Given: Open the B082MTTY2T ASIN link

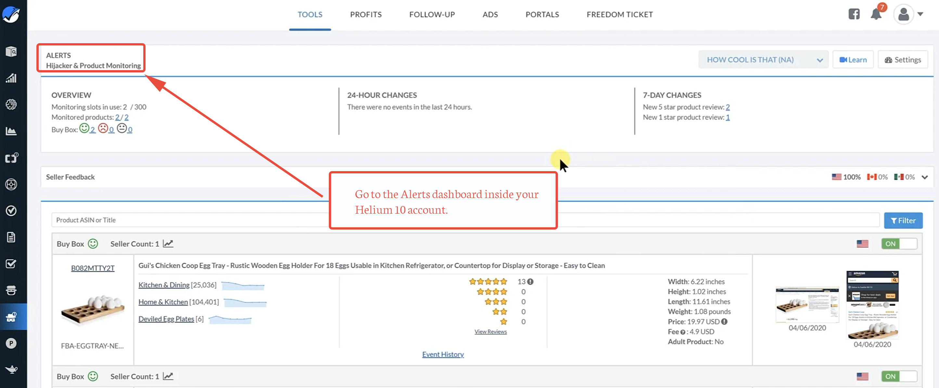Looking at the screenshot, I should pyautogui.click(x=93, y=268).
